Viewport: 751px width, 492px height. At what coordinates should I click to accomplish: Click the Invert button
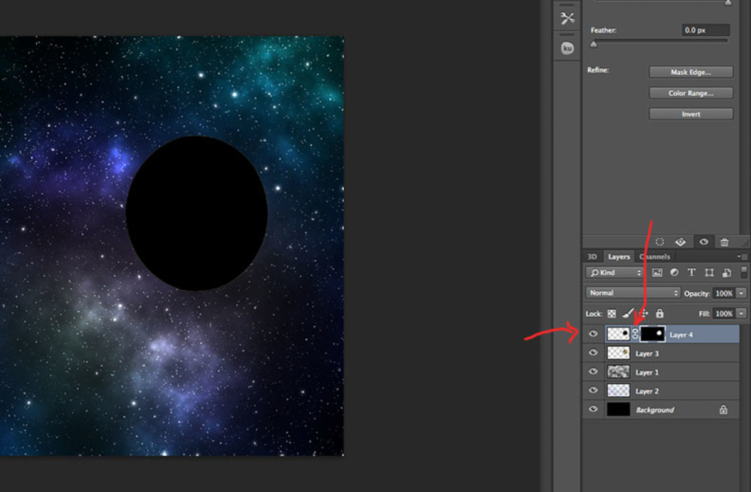click(691, 113)
